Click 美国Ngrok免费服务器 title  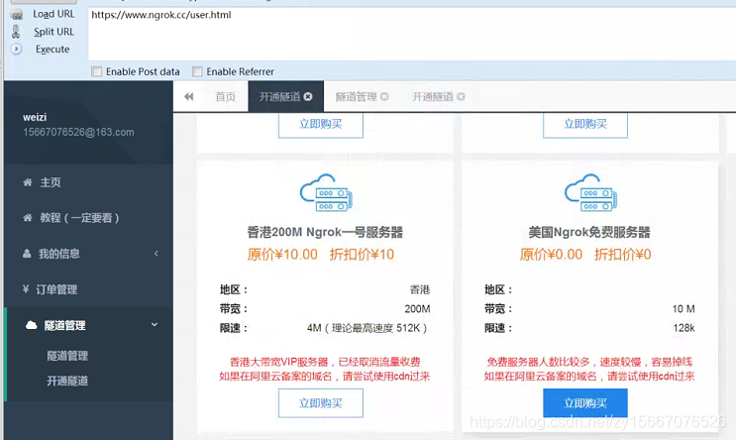pyautogui.click(x=589, y=232)
